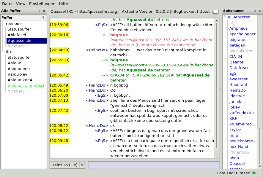Click the Core Lag: 0 msec status text
Image resolution: width=263 pixels, height=177 pixels.
tap(233, 173)
